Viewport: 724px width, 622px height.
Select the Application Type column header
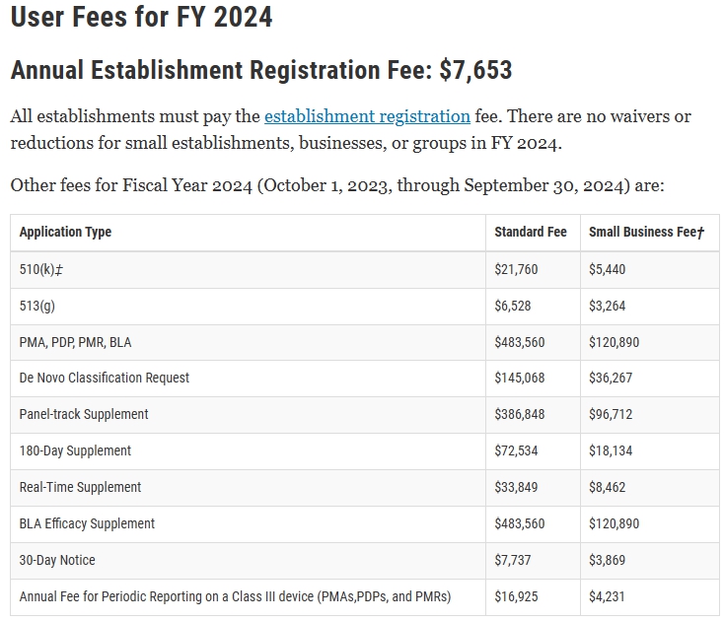(65, 232)
